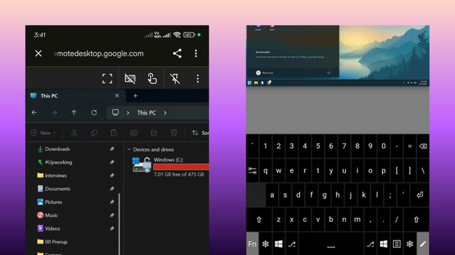
Task: Tap the share icon in the browser bar
Action: pos(177,53)
